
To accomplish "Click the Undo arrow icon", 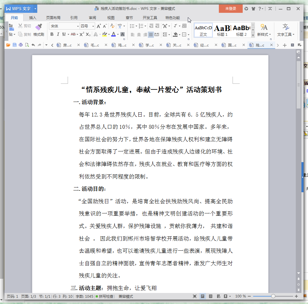I will (33, 45).
